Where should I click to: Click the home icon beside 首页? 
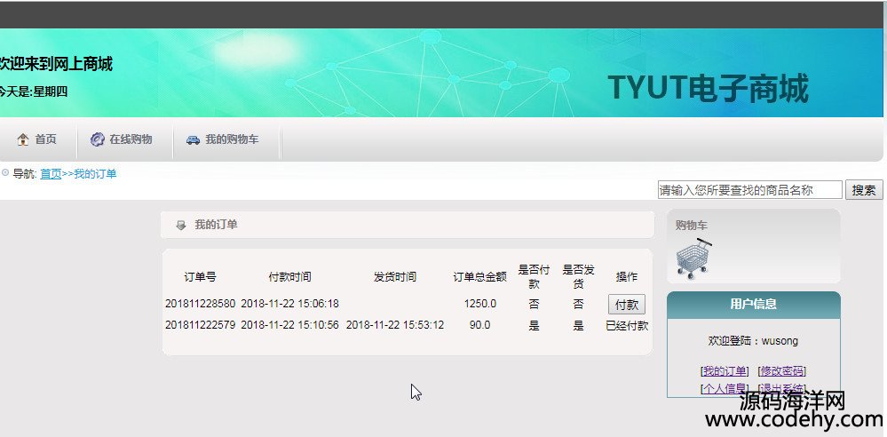(23, 139)
